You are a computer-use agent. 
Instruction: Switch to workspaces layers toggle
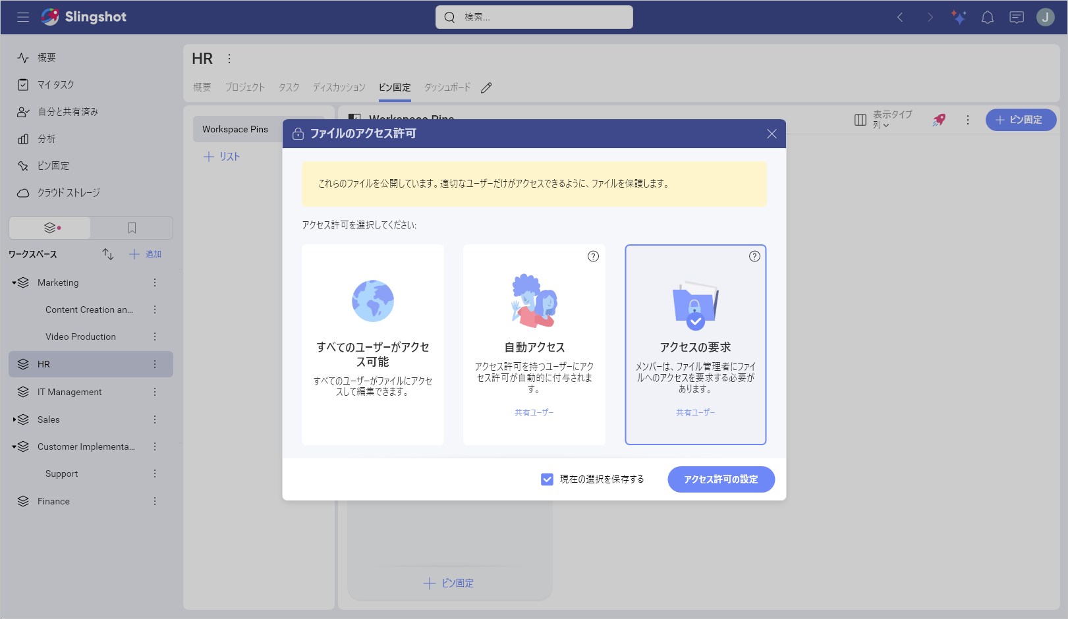coord(50,228)
